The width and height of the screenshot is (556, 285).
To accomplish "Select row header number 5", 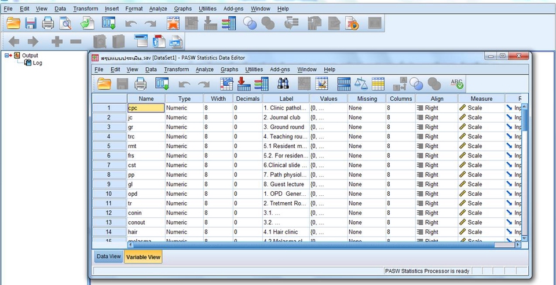I will 109,146.
